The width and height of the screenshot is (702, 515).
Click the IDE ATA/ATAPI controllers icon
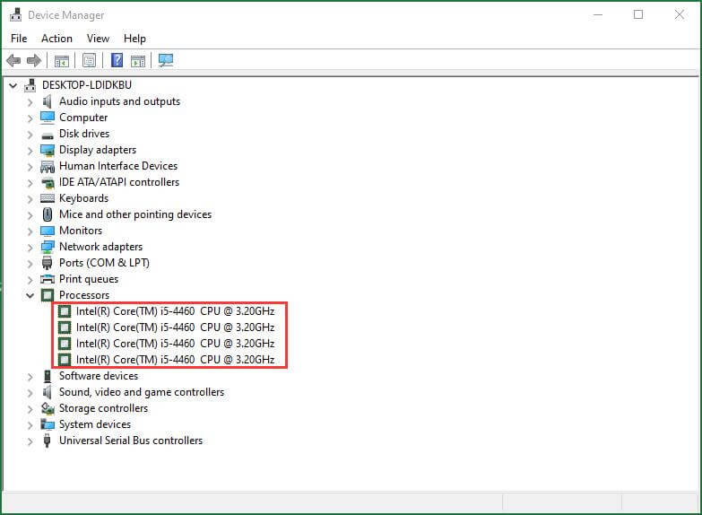(48, 183)
